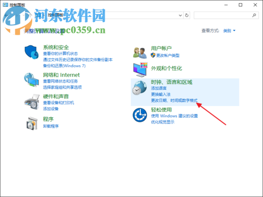Open the Clock, Language and Region globe icon
Viewport: 263px width, 197px height.
tap(139, 88)
